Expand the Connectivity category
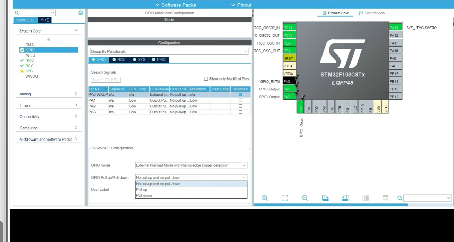 click(76, 116)
